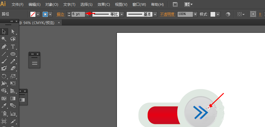Select the Free Transform tool
Screen dimensions: 265x127
tap(13, 83)
